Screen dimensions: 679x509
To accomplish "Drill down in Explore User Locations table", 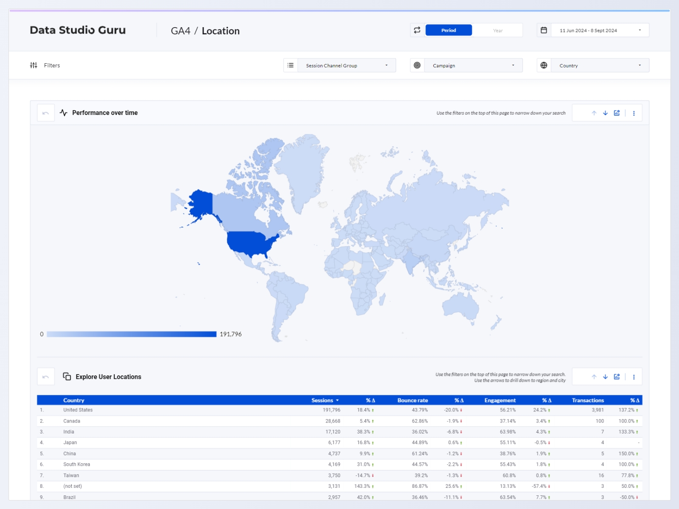I will click(x=606, y=377).
